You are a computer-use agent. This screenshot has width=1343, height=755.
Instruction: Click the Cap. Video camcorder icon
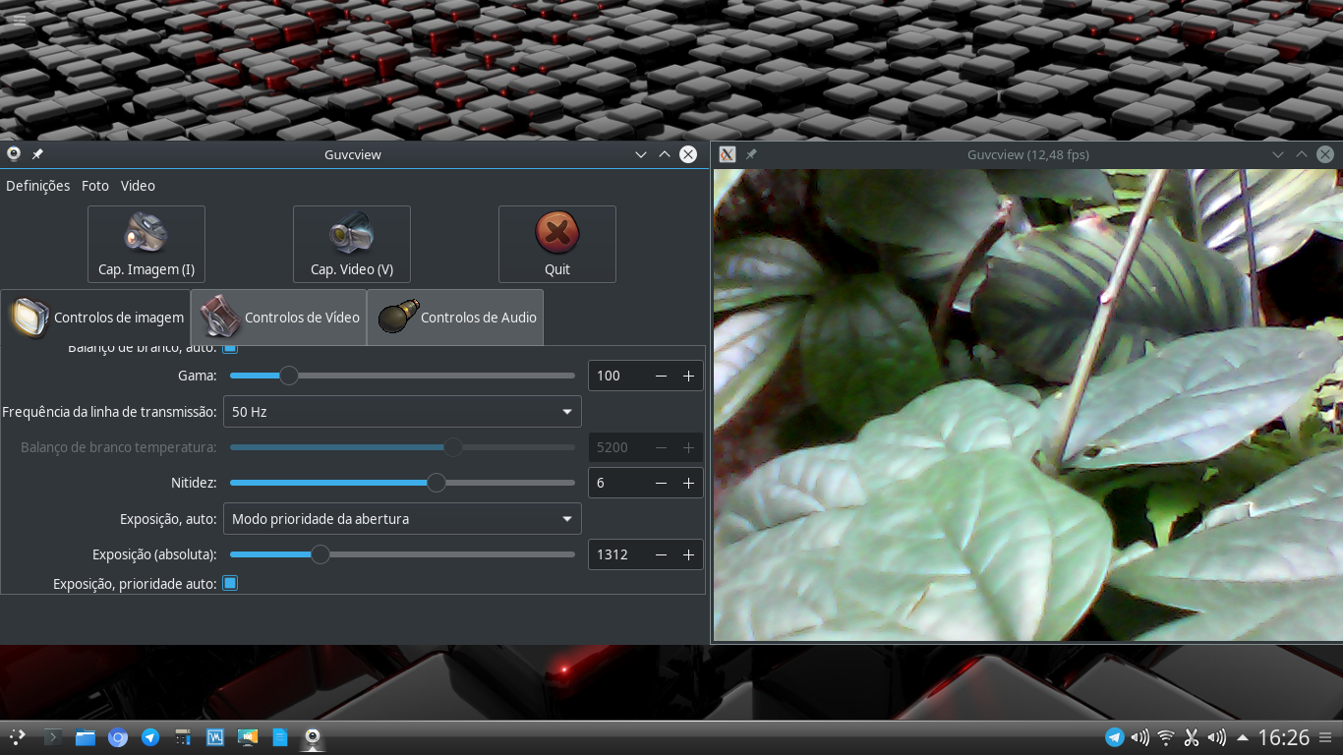point(351,234)
